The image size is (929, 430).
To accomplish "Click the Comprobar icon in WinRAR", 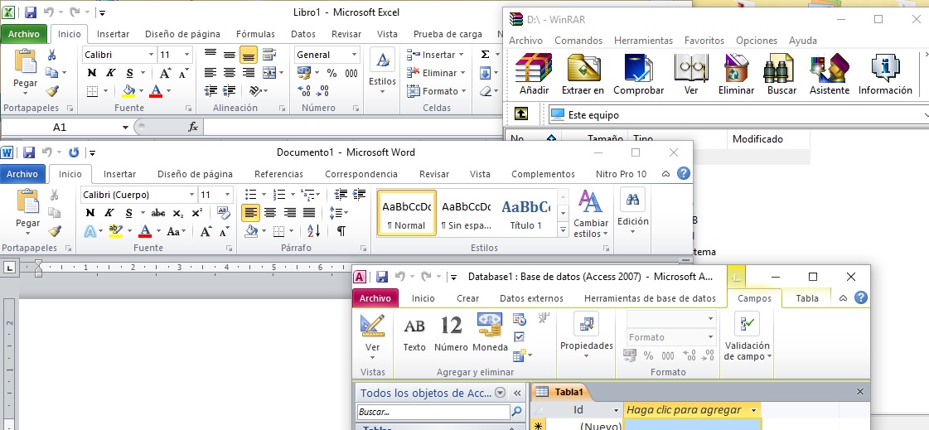I will pos(638,67).
